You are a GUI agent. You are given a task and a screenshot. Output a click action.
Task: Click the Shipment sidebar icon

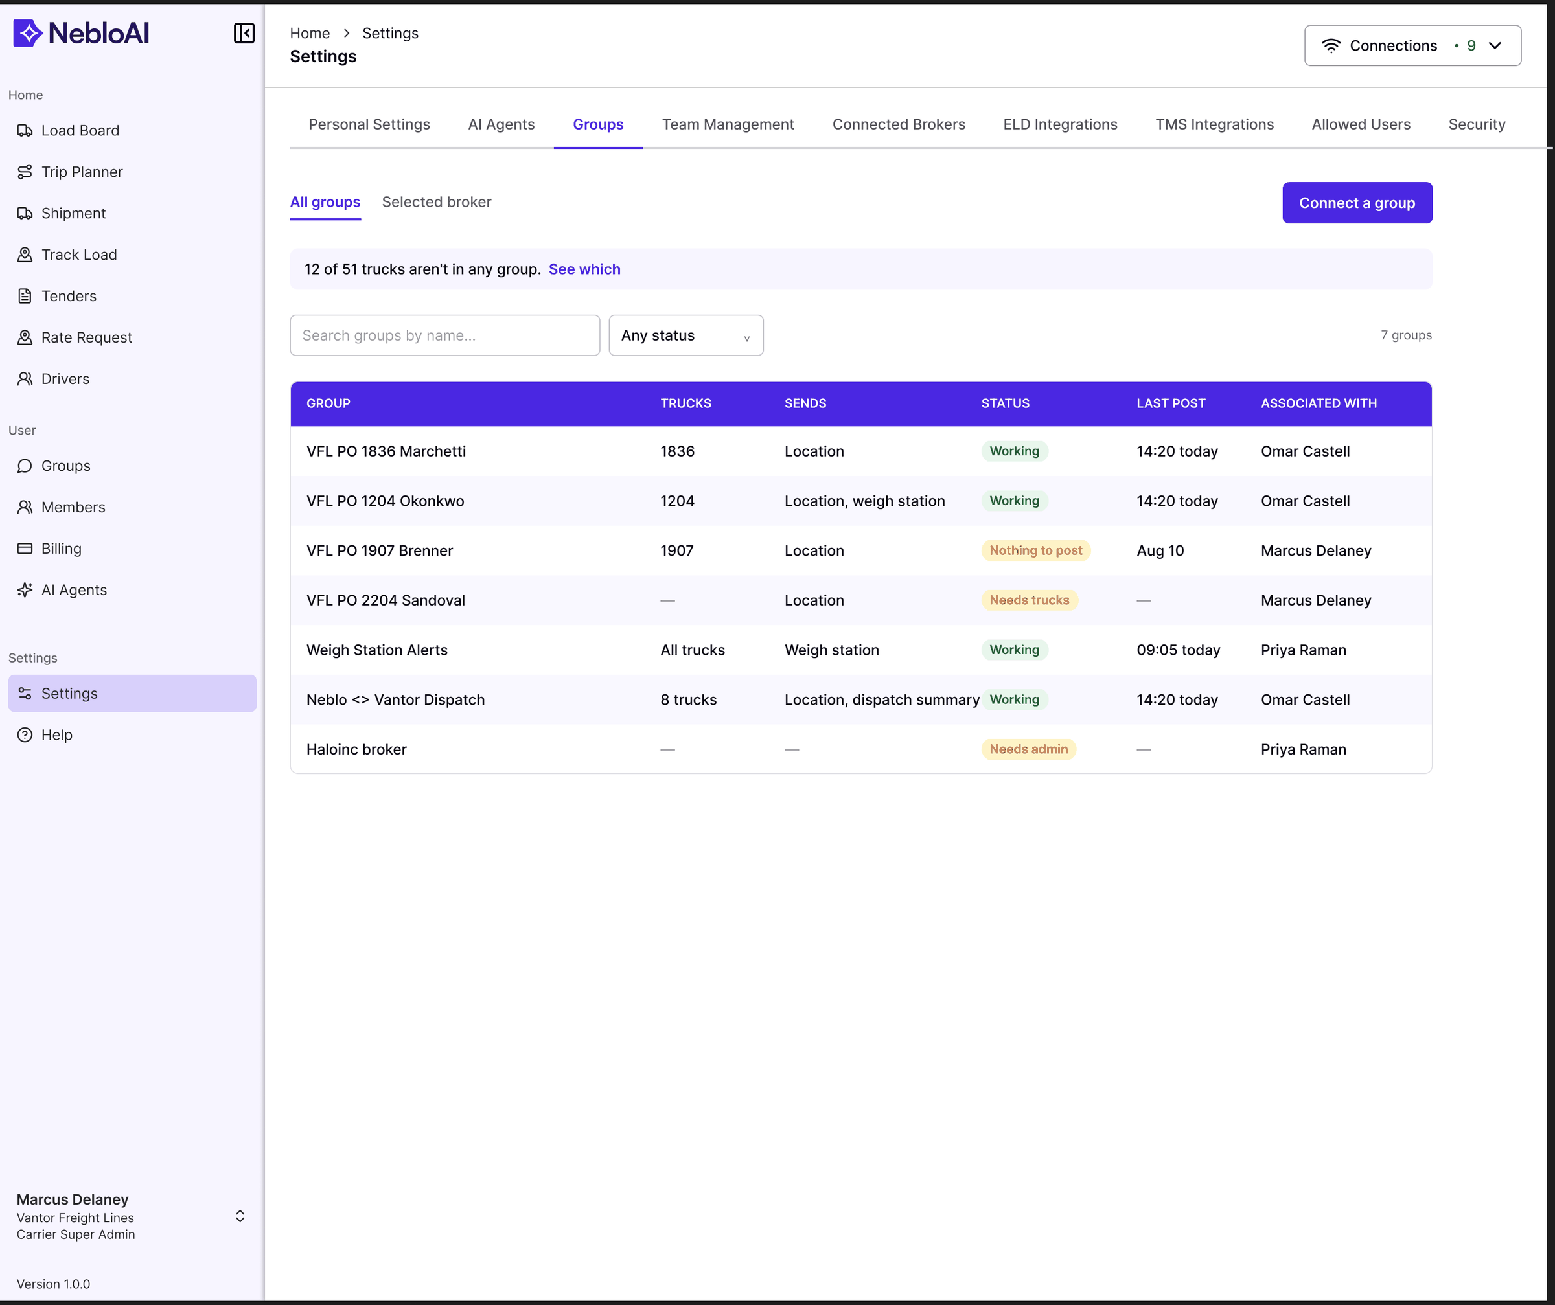tap(25, 213)
